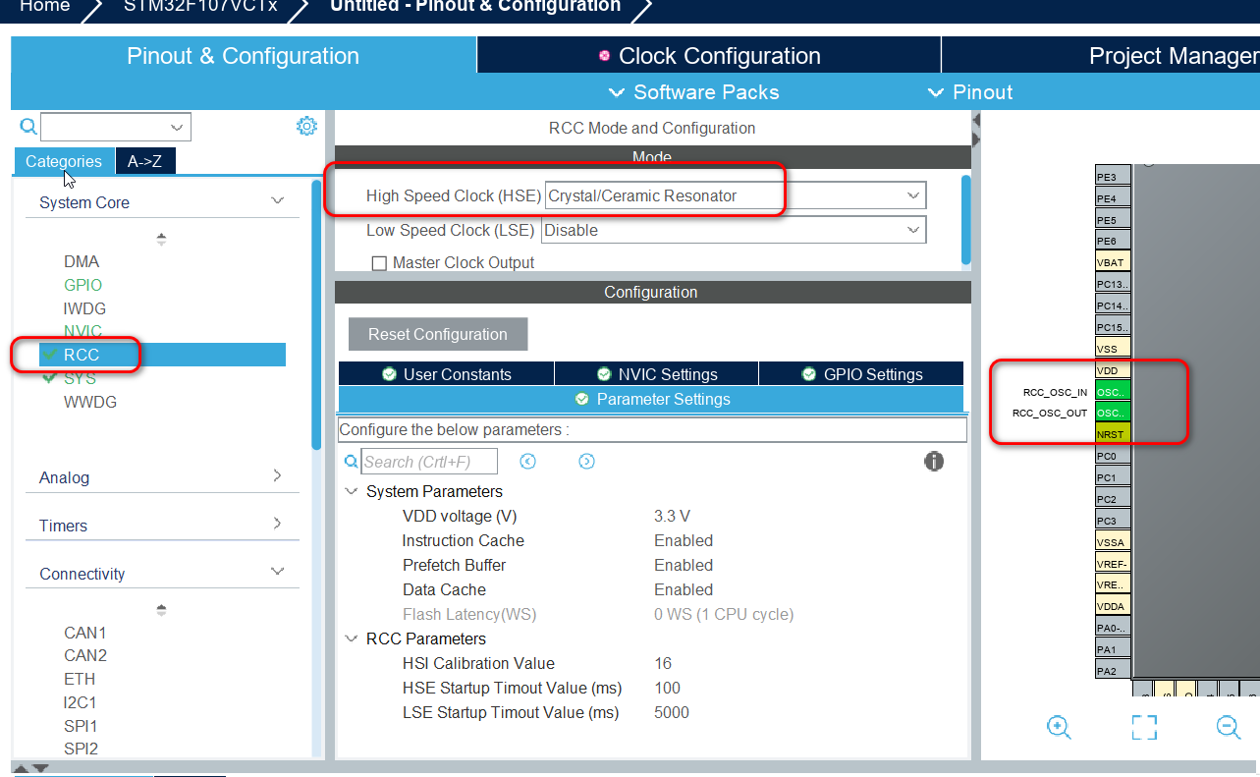Click the green OSC pin for RCC_OSC_IN

(x=1113, y=392)
